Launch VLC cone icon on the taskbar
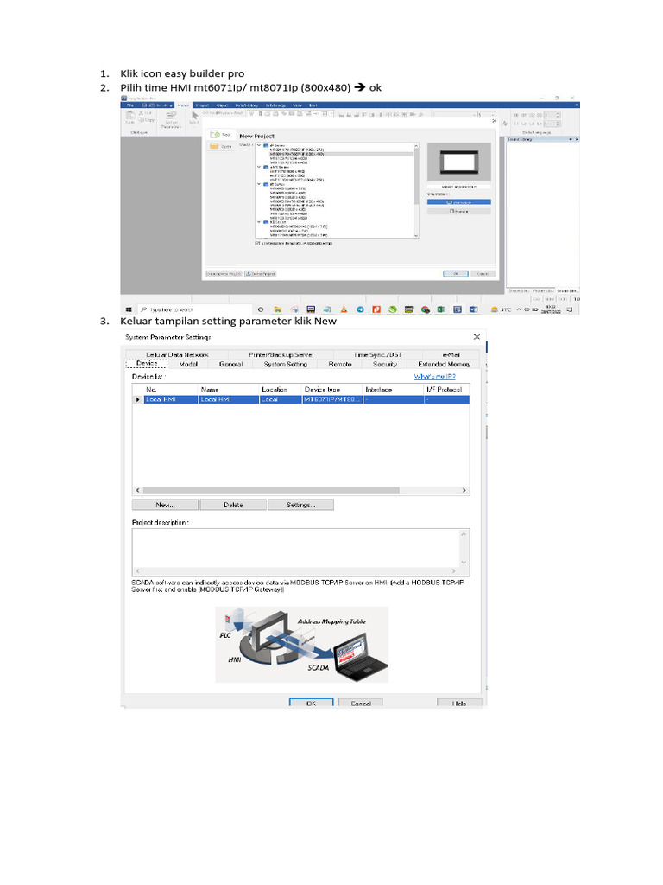The height and width of the screenshot is (885, 663). (344, 309)
